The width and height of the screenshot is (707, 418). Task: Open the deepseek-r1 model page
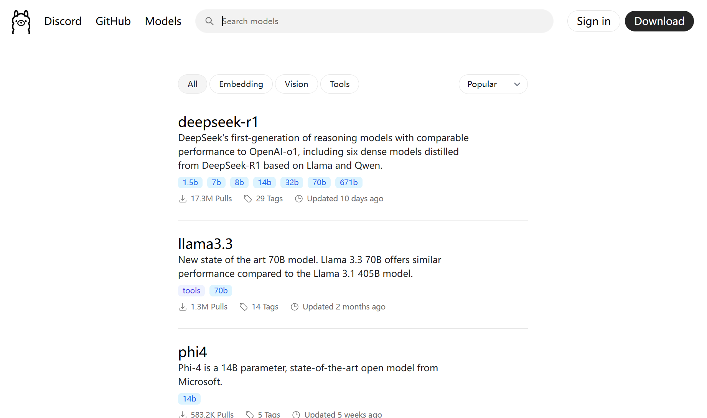coord(218,122)
